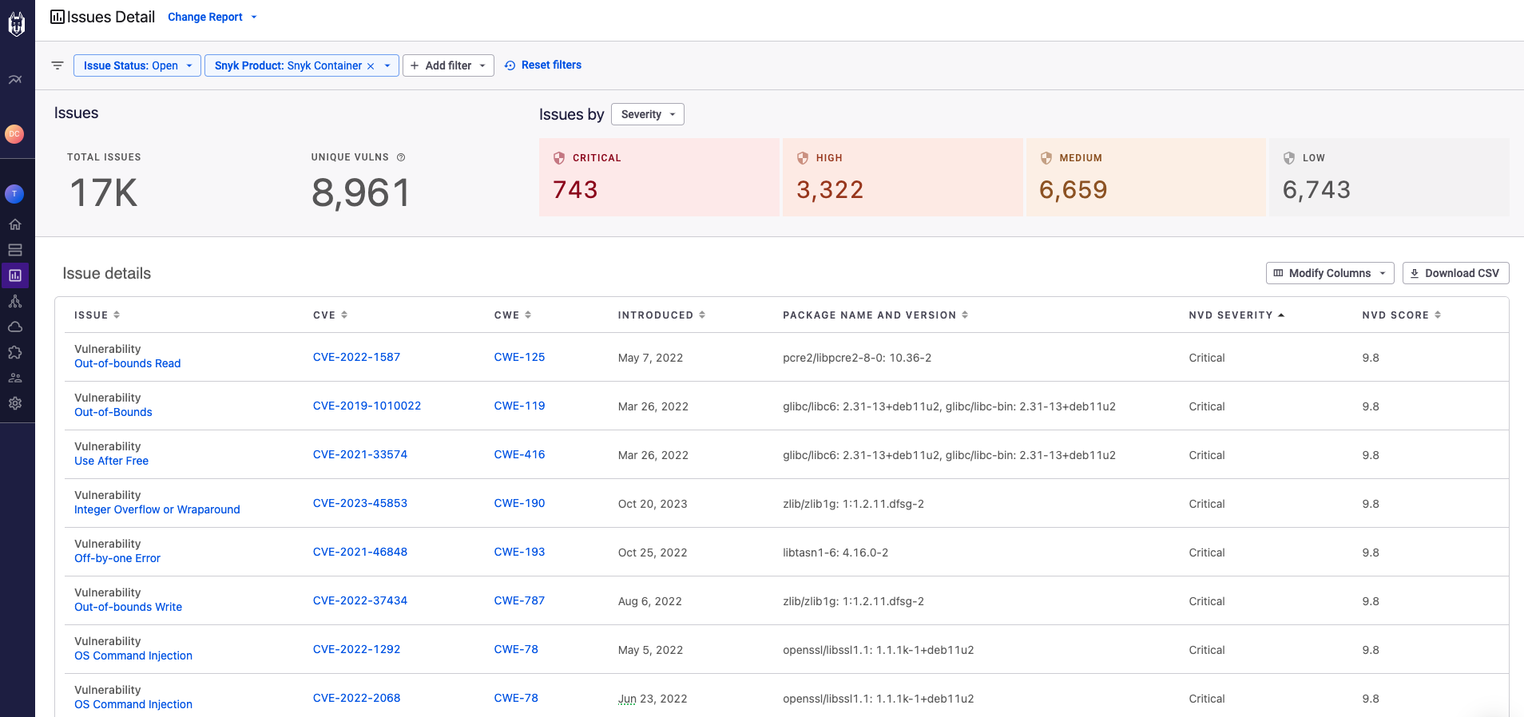Screen dimensions: 1524x717
Task: Click the Download CSV button
Action: click(1455, 273)
